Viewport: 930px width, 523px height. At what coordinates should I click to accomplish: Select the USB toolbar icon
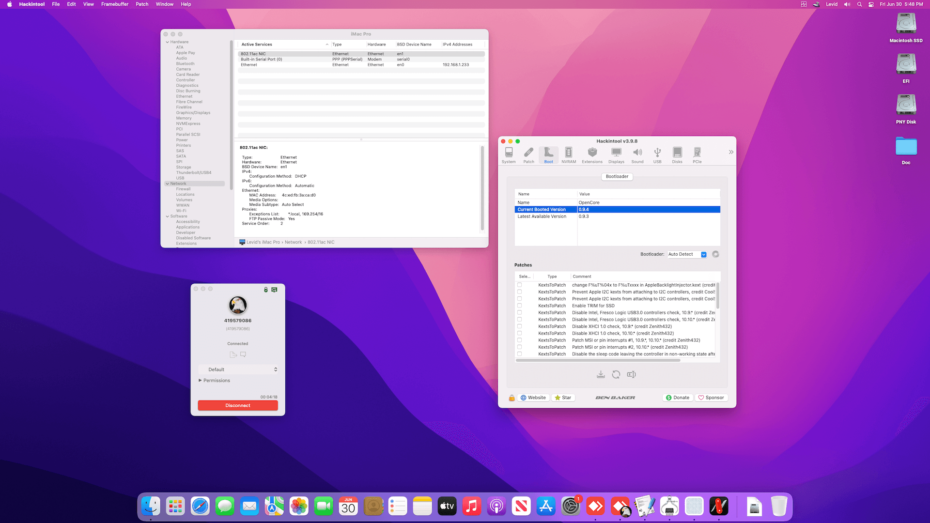pyautogui.click(x=657, y=155)
